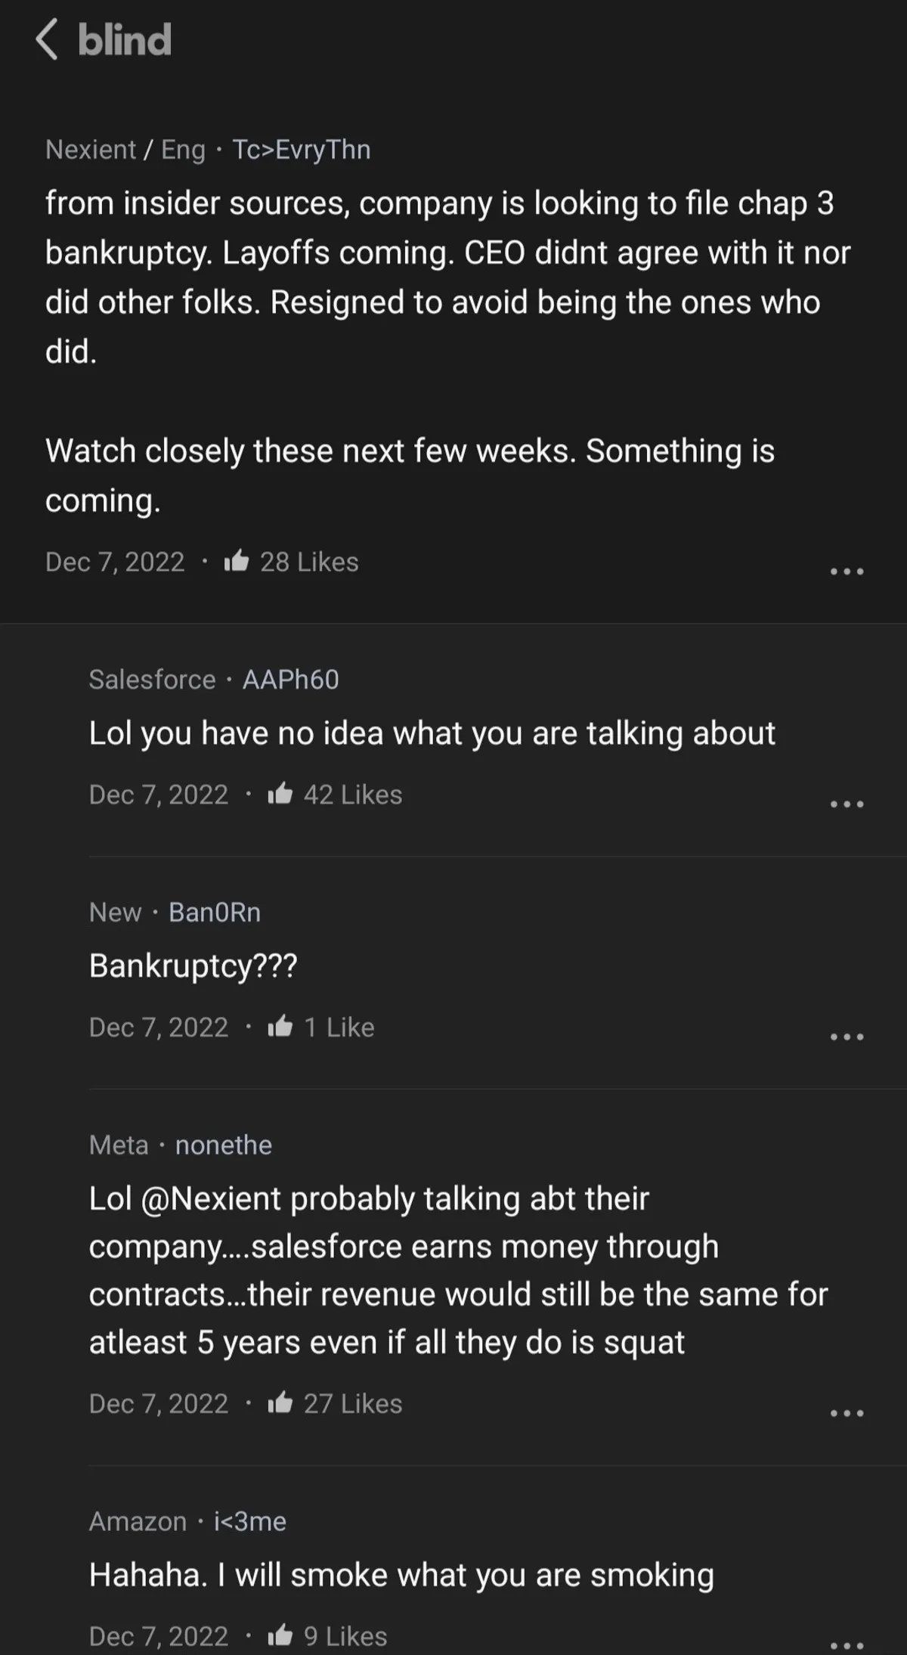Open more options for i<3me's comment

click(x=847, y=1645)
